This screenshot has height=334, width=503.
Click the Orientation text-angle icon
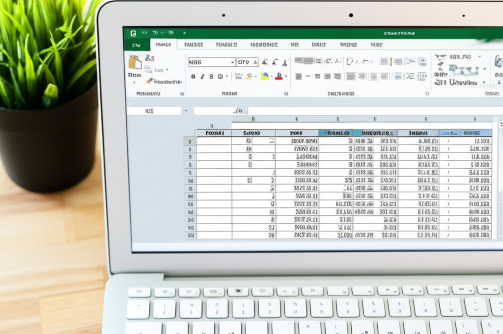click(x=328, y=61)
